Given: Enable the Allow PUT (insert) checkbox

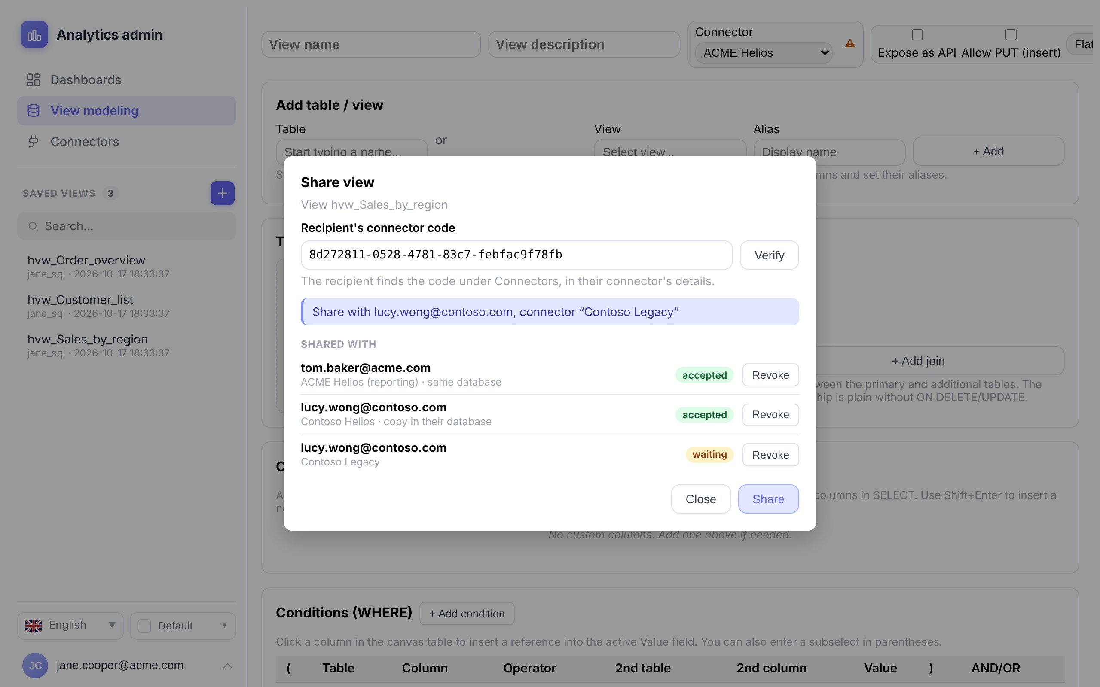Looking at the screenshot, I should [x=1011, y=35].
